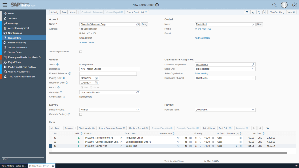Open Customer Invoicing in the sidebar
Screen dimensions: 299x168
point(17,43)
